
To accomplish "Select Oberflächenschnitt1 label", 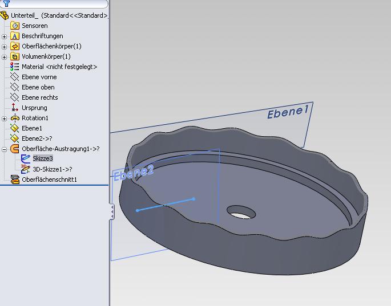I will [49, 179].
